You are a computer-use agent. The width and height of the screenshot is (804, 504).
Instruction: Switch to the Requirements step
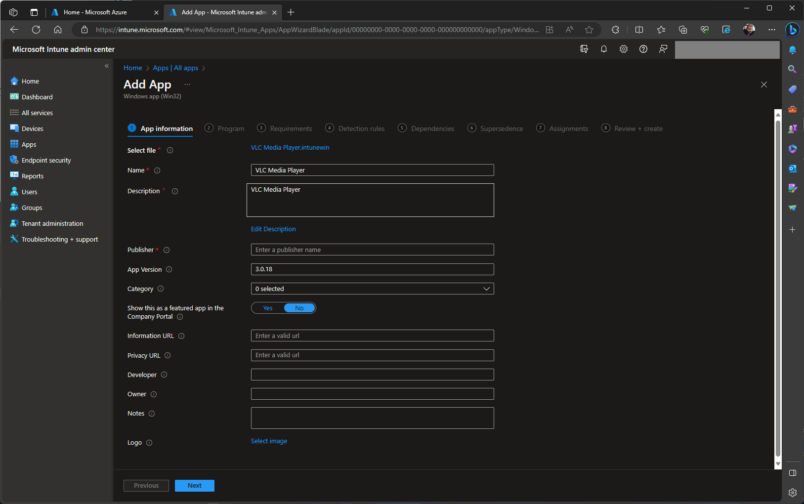pos(285,128)
